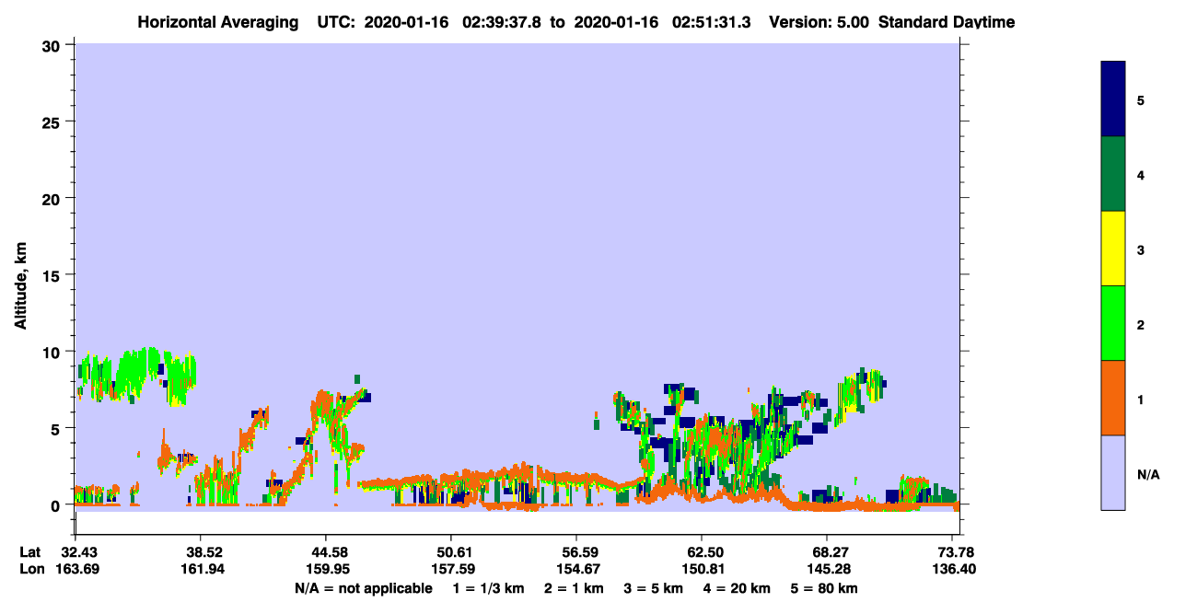The image size is (1197, 614).
Task: Click the 'Lat' row label
Action: click(30, 552)
